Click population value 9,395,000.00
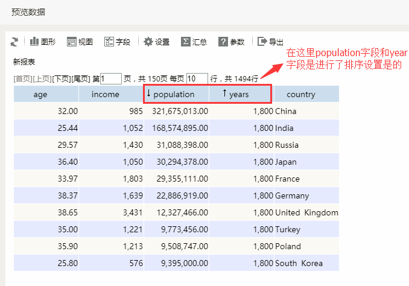The width and height of the screenshot is (409, 286). point(185,263)
